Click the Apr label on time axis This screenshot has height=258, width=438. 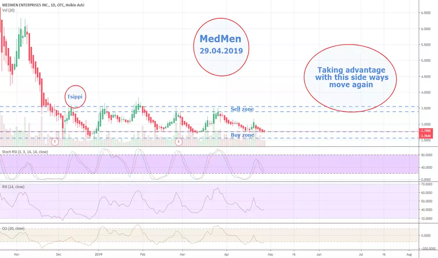(227, 254)
